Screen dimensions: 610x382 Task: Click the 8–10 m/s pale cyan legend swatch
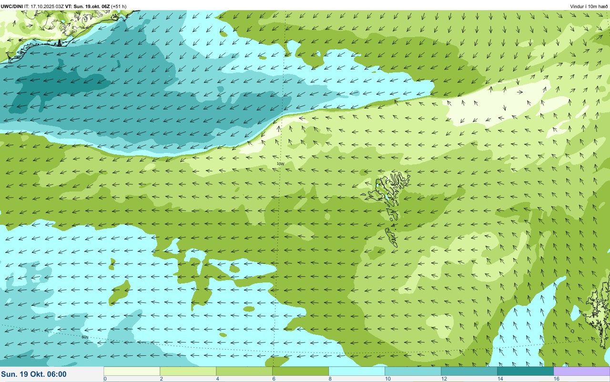pyautogui.click(x=357, y=371)
